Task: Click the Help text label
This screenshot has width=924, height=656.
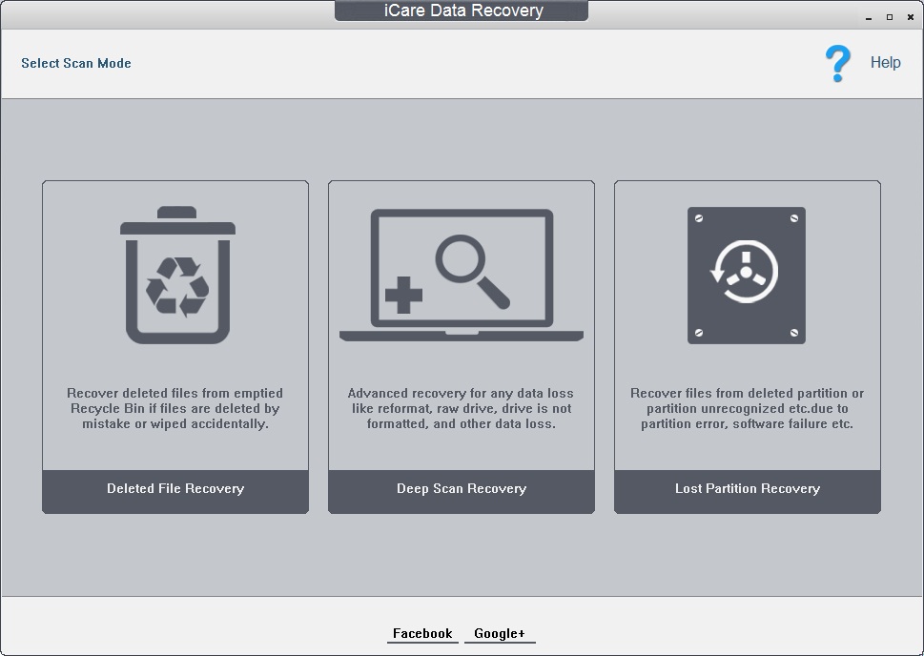Action: [x=885, y=63]
